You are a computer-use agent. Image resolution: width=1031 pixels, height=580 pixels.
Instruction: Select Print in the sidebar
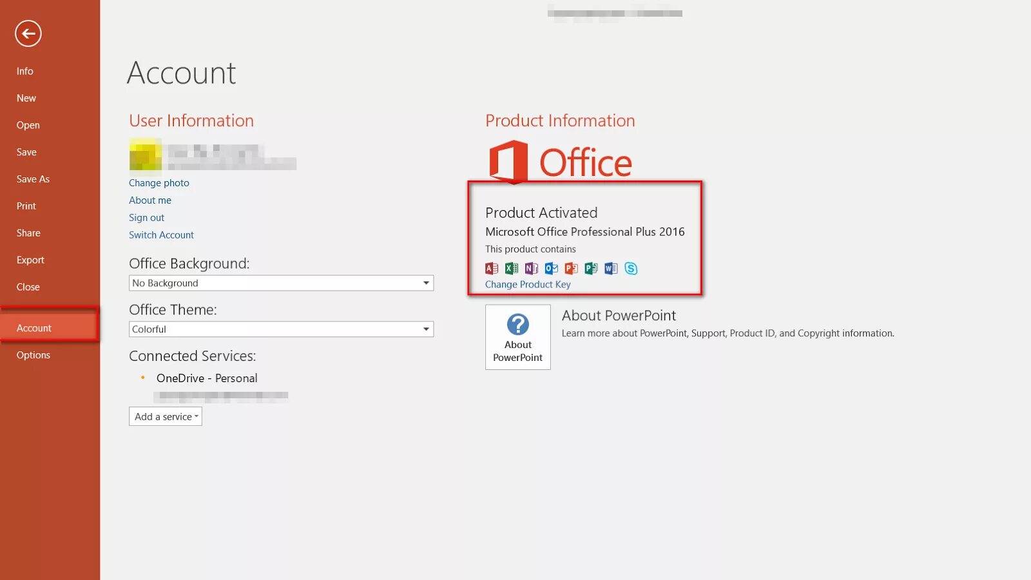pos(26,206)
